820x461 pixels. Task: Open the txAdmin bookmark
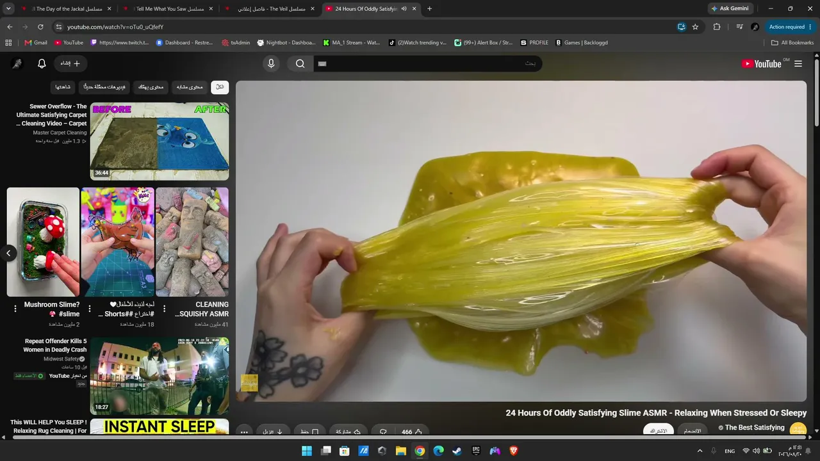tap(236, 43)
